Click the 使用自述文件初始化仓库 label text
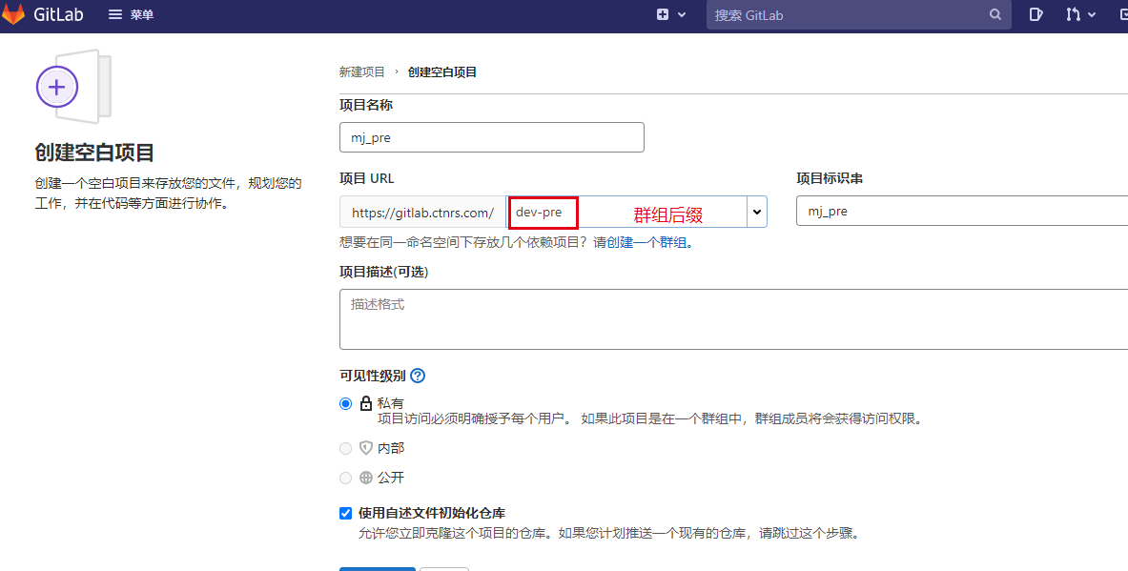 click(x=432, y=513)
